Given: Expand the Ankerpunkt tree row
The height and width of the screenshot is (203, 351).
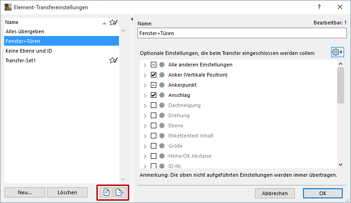Looking at the screenshot, I should pyautogui.click(x=145, y=85).
